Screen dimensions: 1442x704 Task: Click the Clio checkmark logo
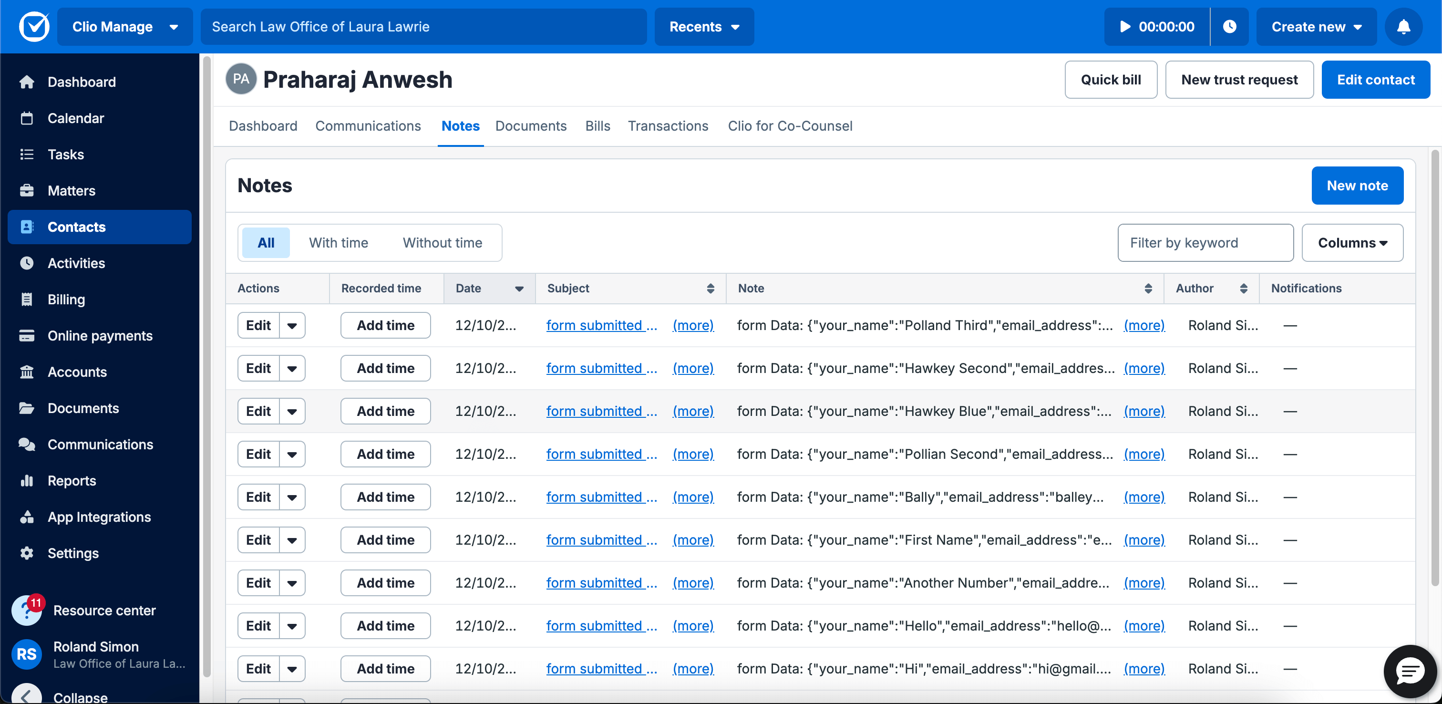34,27
